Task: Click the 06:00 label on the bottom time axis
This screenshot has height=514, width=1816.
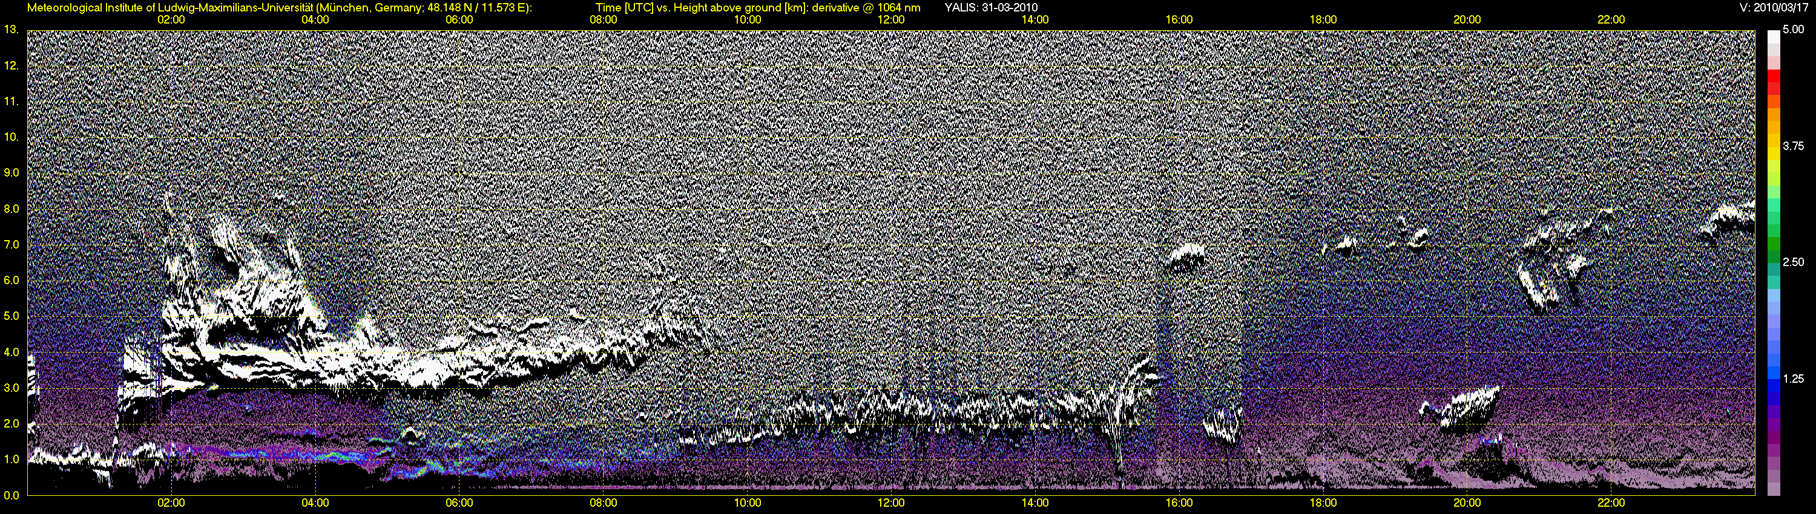Action: click(459, 503)
